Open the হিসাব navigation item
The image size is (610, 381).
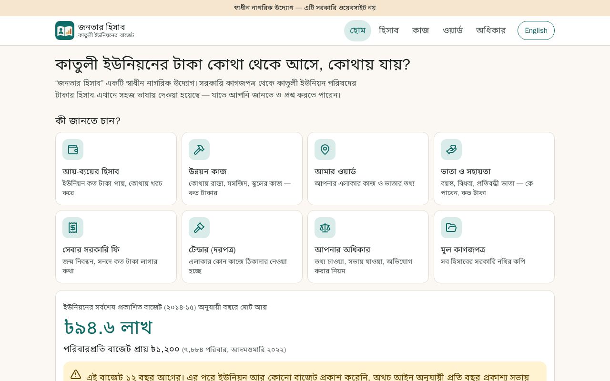point(388,30)
